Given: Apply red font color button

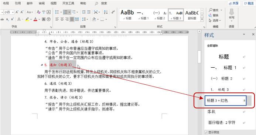Looking at the screenshot, I should pyautogui.click(x=35, y=19).
